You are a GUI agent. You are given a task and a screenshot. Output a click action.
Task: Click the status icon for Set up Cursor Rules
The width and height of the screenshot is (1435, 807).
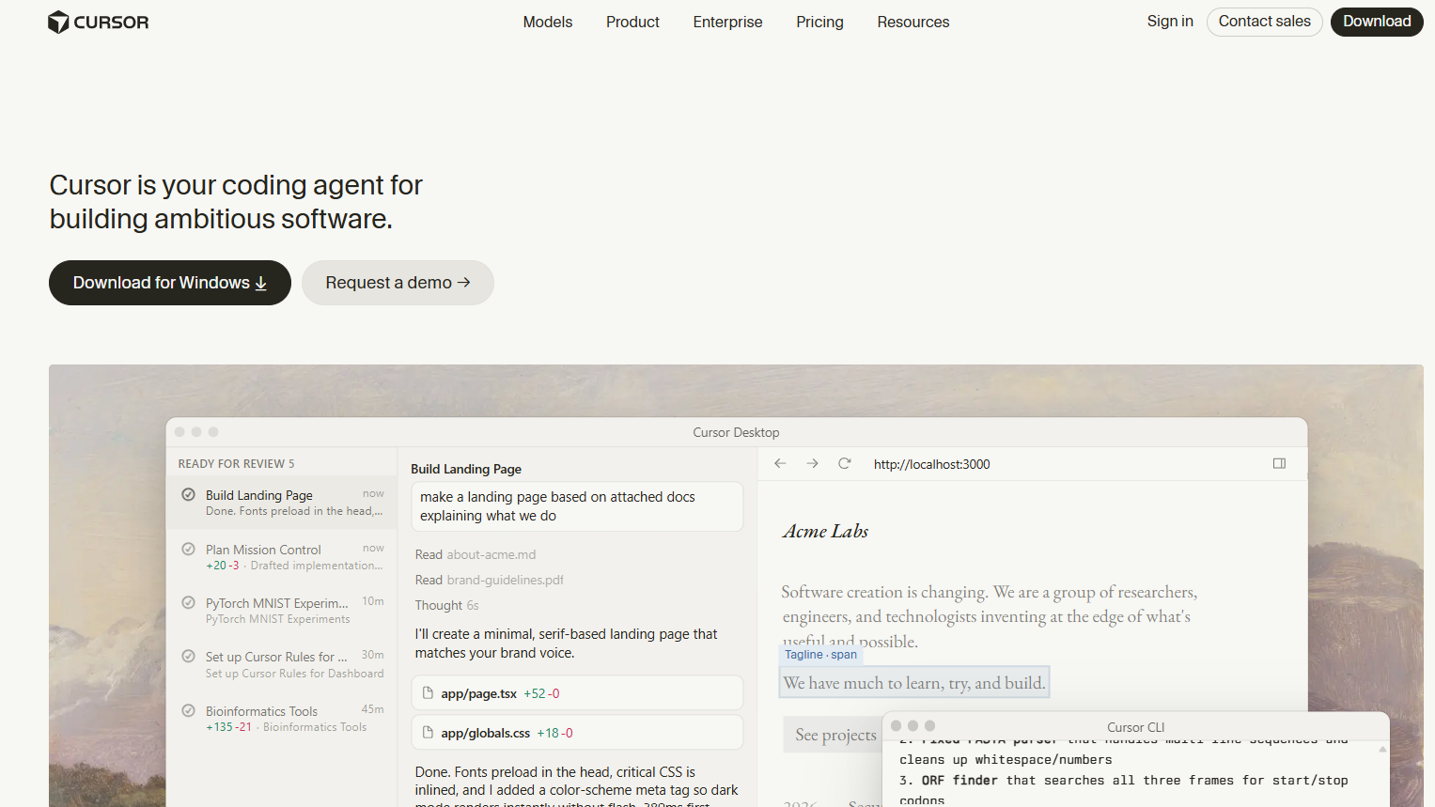pyautogui.click(x=188, y=656)
